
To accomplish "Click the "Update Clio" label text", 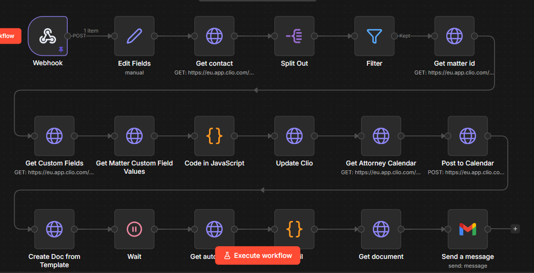I will coord(294,163).
